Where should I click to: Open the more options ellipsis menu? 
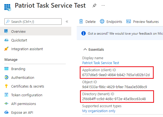[x=103, y=5]
